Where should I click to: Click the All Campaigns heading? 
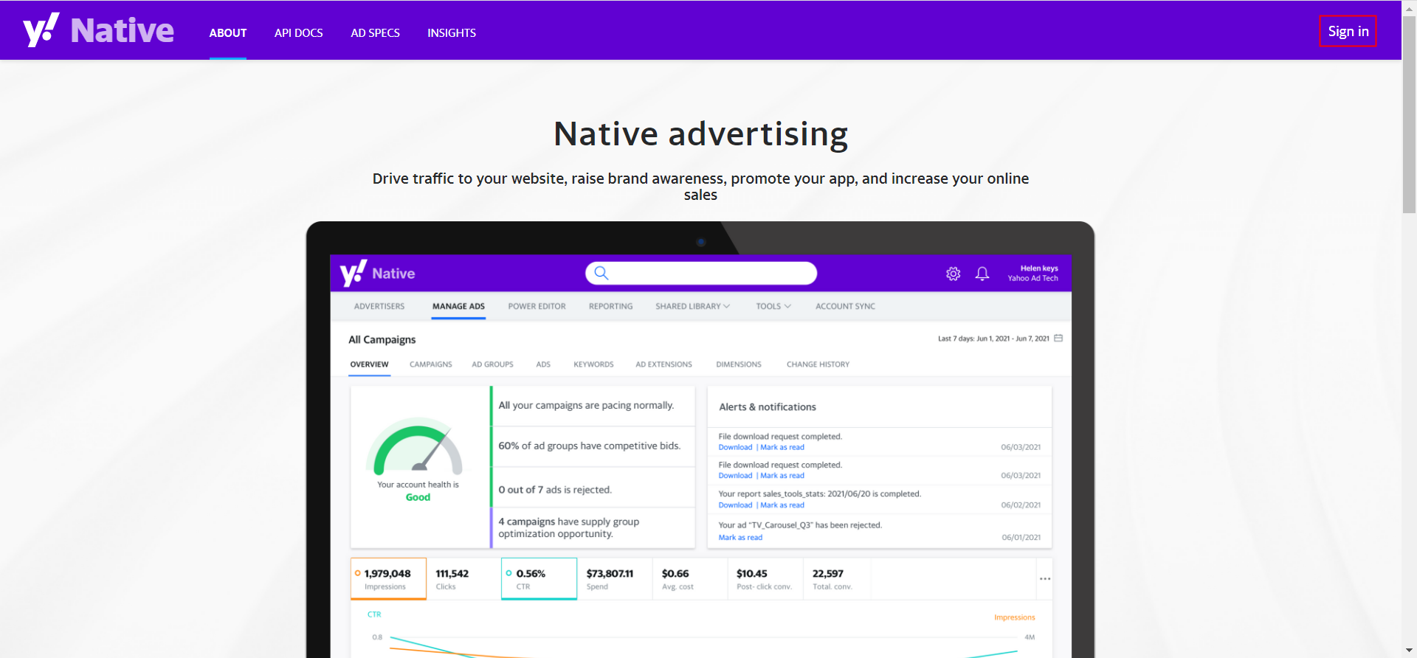382,339
